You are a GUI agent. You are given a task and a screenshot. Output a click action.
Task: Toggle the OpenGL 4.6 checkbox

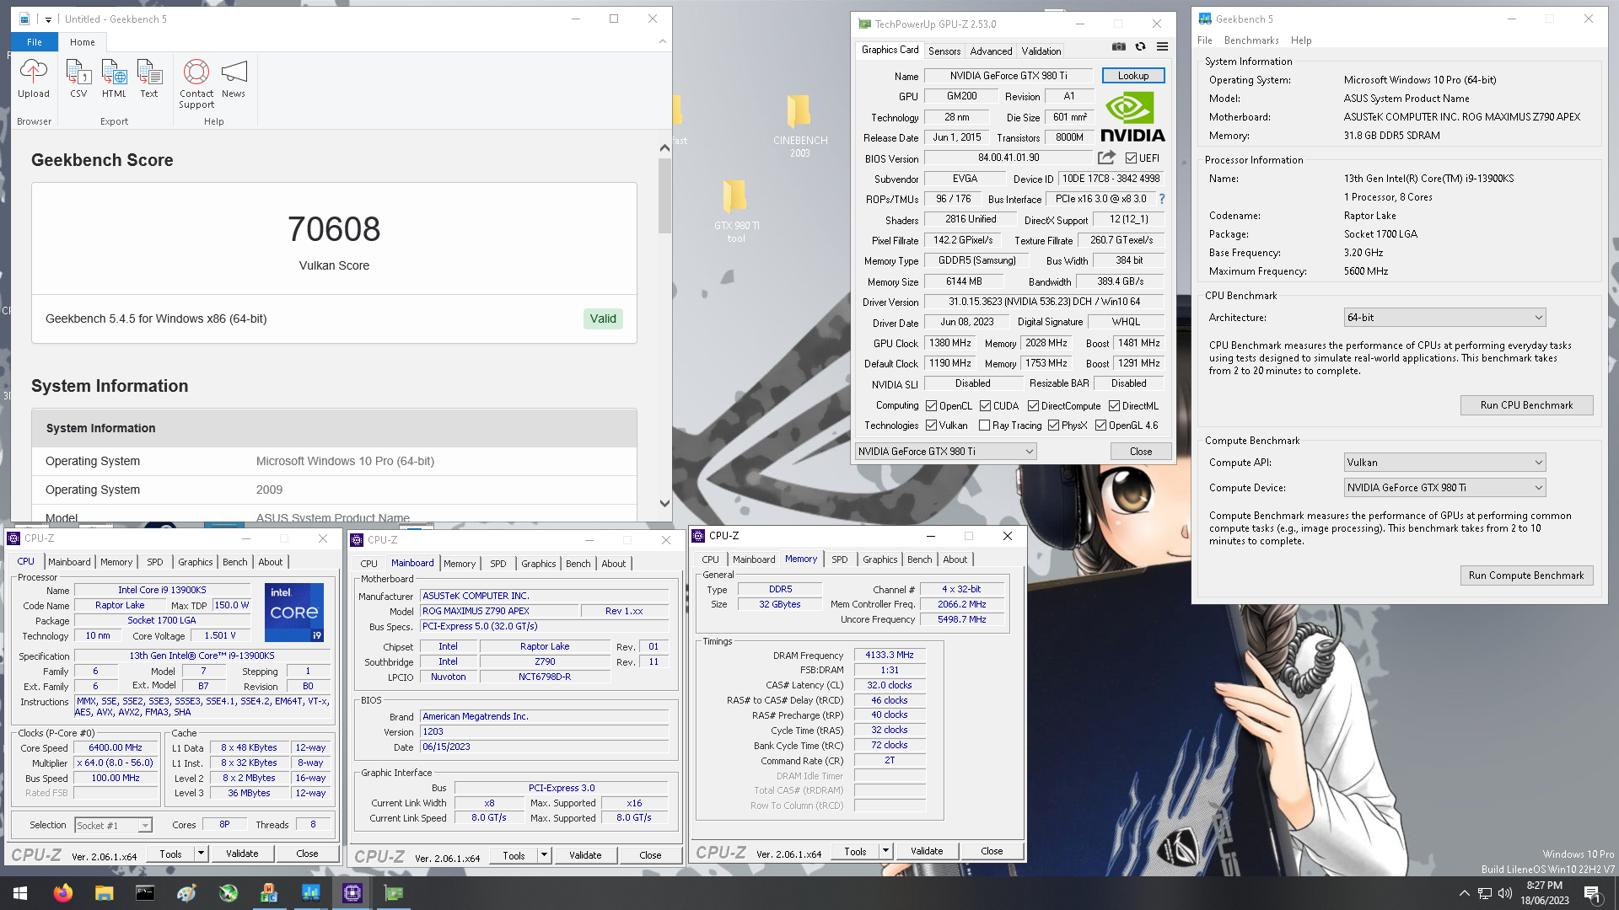(x=1100, y=426)
